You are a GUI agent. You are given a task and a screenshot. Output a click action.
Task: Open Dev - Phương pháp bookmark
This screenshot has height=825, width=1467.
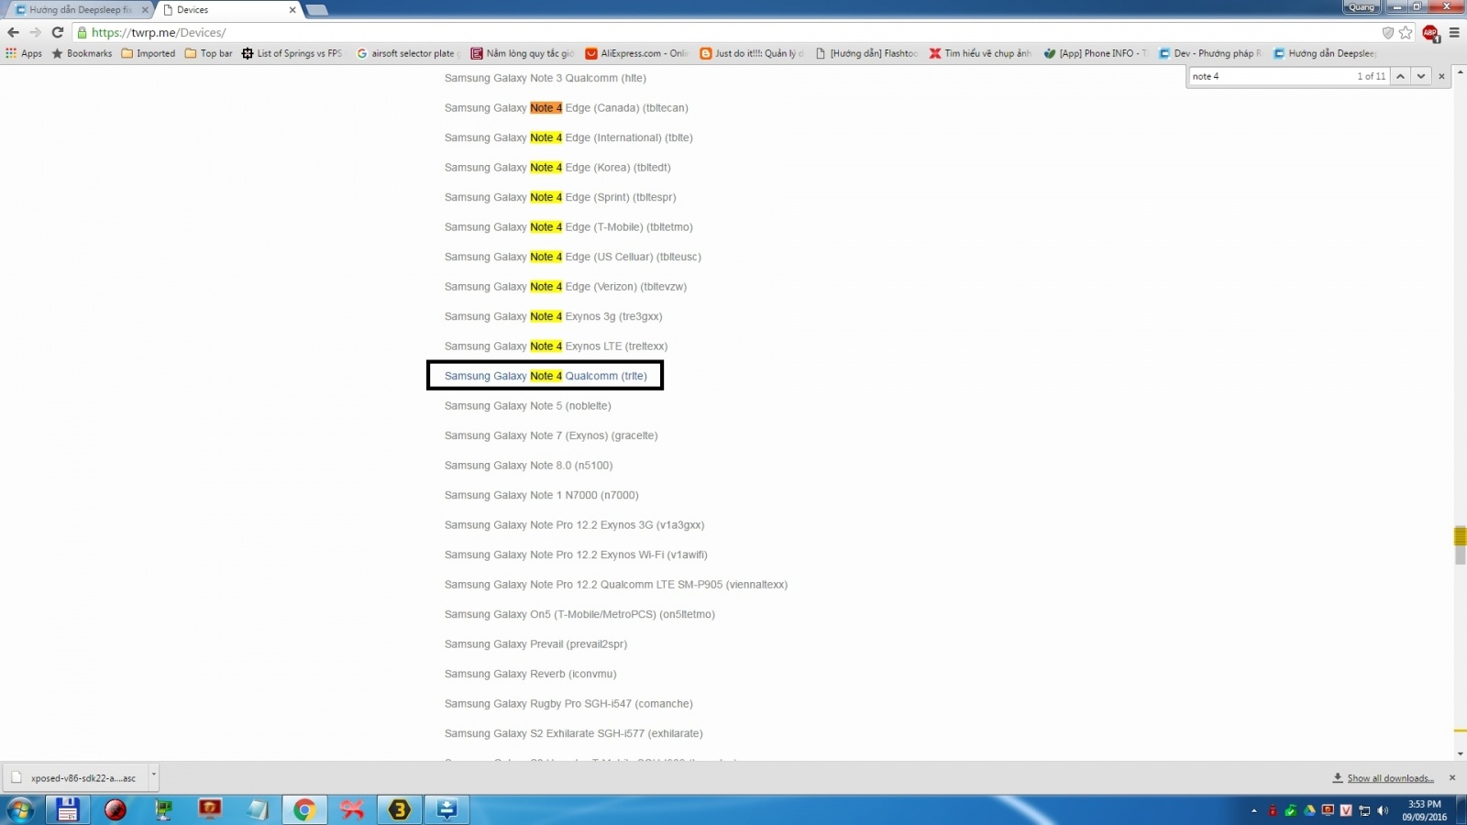(1210, 53)
